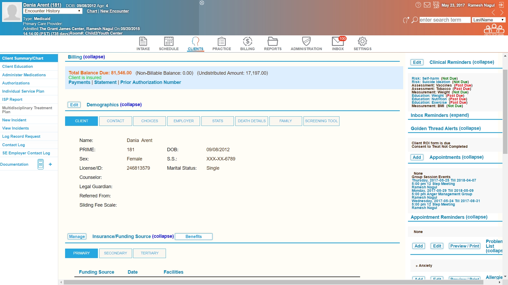508x285 pixels.
Task: Click the help question mark icon
Action: 418,5
